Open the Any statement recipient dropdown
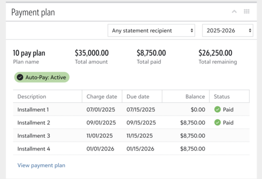This screenshot has height=179, width=262. [151, 30]
